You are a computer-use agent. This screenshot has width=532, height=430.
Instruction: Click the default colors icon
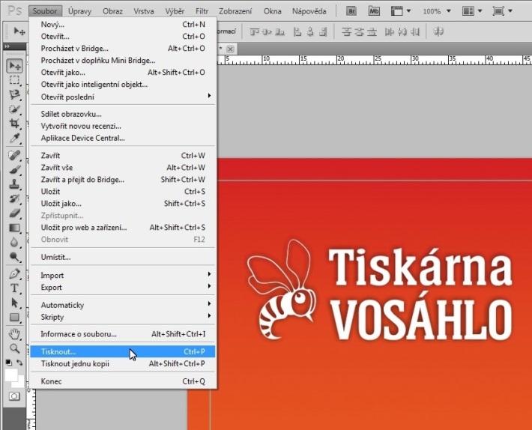coord(9,363)
